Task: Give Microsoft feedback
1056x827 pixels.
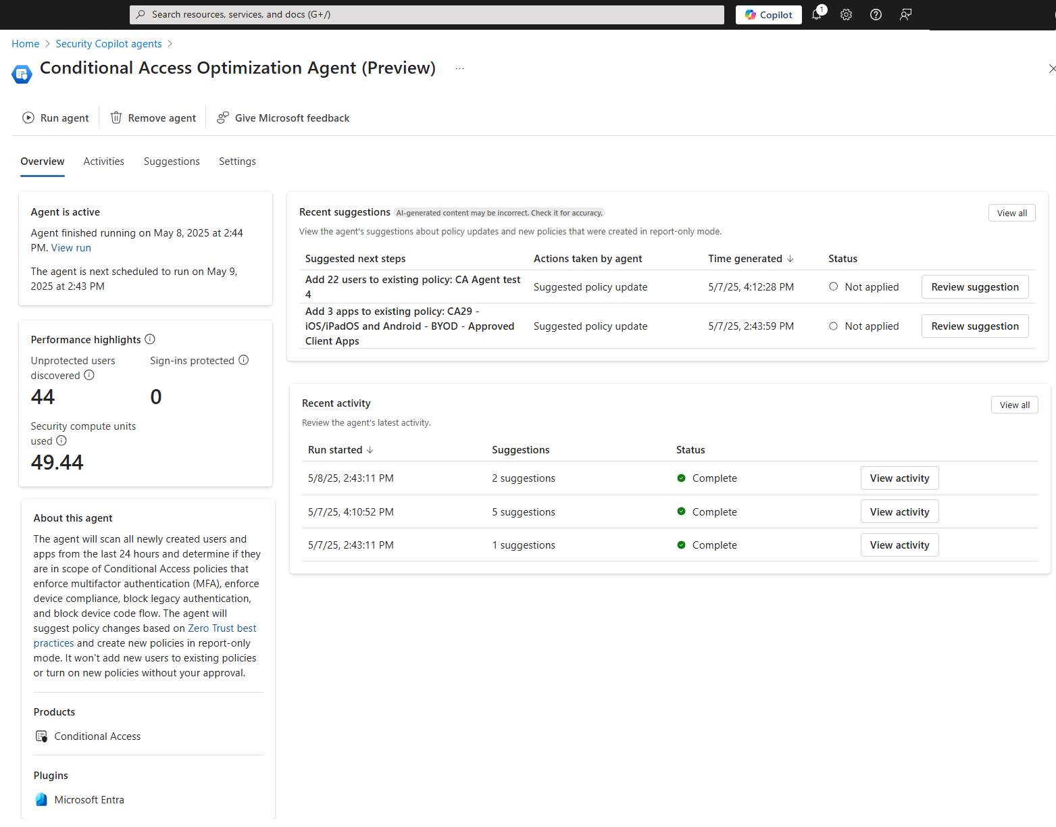Action: pyautogui.click(x=283, y=118)
